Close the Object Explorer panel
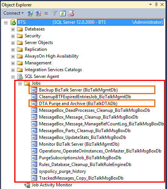167x189 pixels. click(162, 5)
